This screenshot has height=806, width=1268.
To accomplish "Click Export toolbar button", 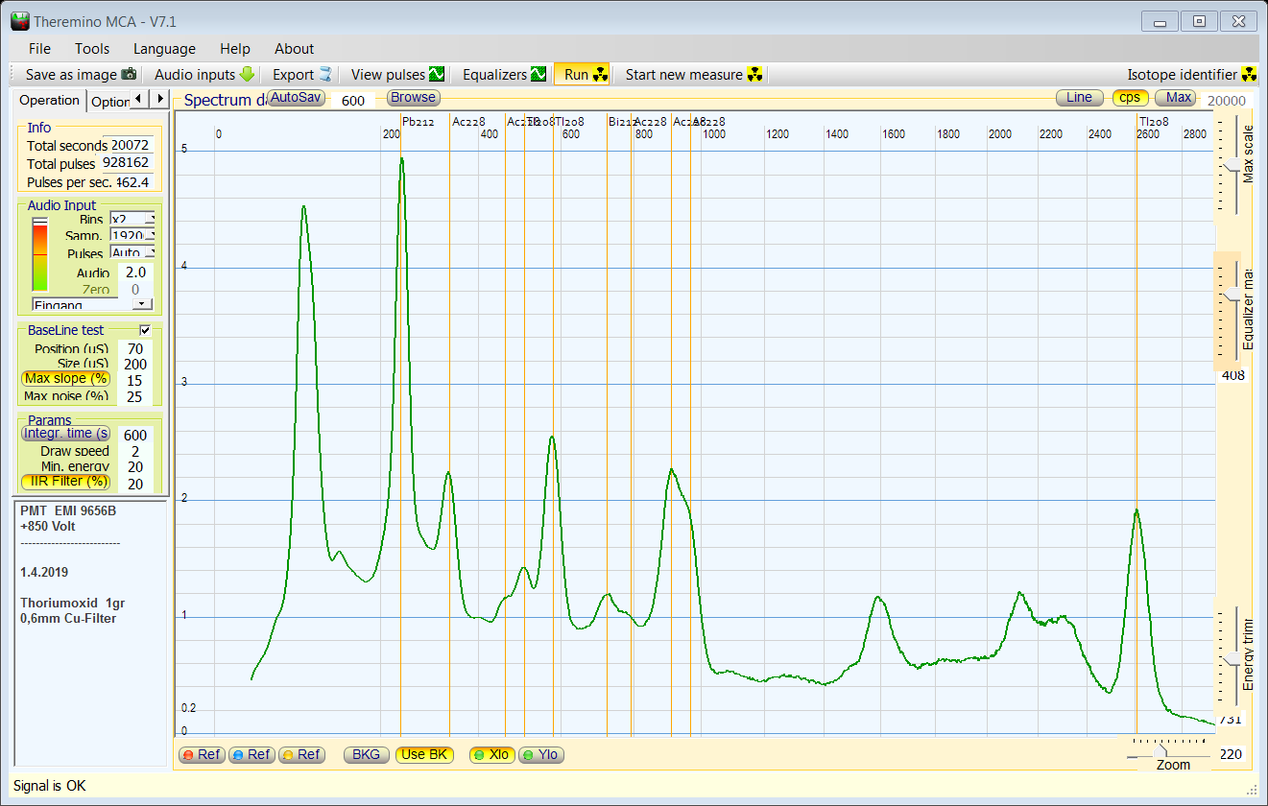I will (x=301, y=75).
